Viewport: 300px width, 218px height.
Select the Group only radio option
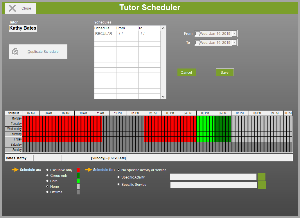(x=47, y=175)
